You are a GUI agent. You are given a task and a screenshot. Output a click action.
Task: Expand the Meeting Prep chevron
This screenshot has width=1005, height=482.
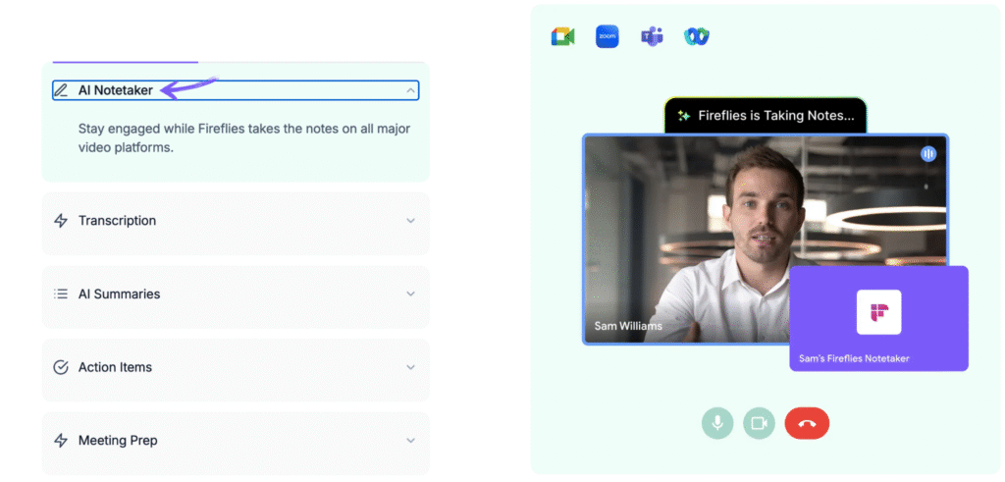tap(410, 441)
